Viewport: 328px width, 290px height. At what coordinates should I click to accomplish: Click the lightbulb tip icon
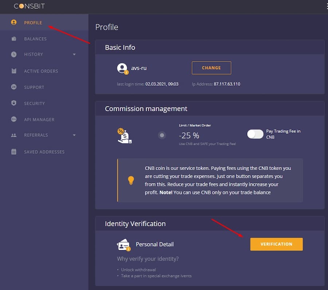point(131,180)
